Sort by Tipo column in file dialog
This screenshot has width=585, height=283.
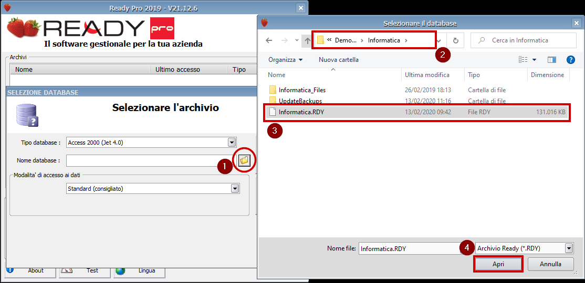click(x=474, y=75)
